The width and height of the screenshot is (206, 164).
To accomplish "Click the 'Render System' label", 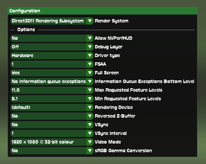I will click(111, 21).
